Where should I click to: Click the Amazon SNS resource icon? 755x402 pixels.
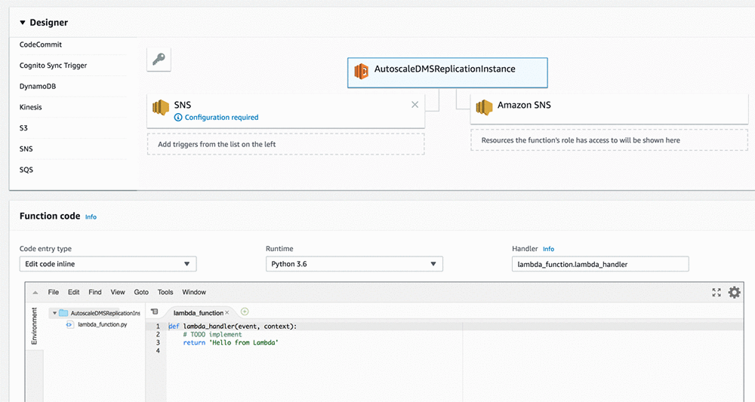[484, 107]
